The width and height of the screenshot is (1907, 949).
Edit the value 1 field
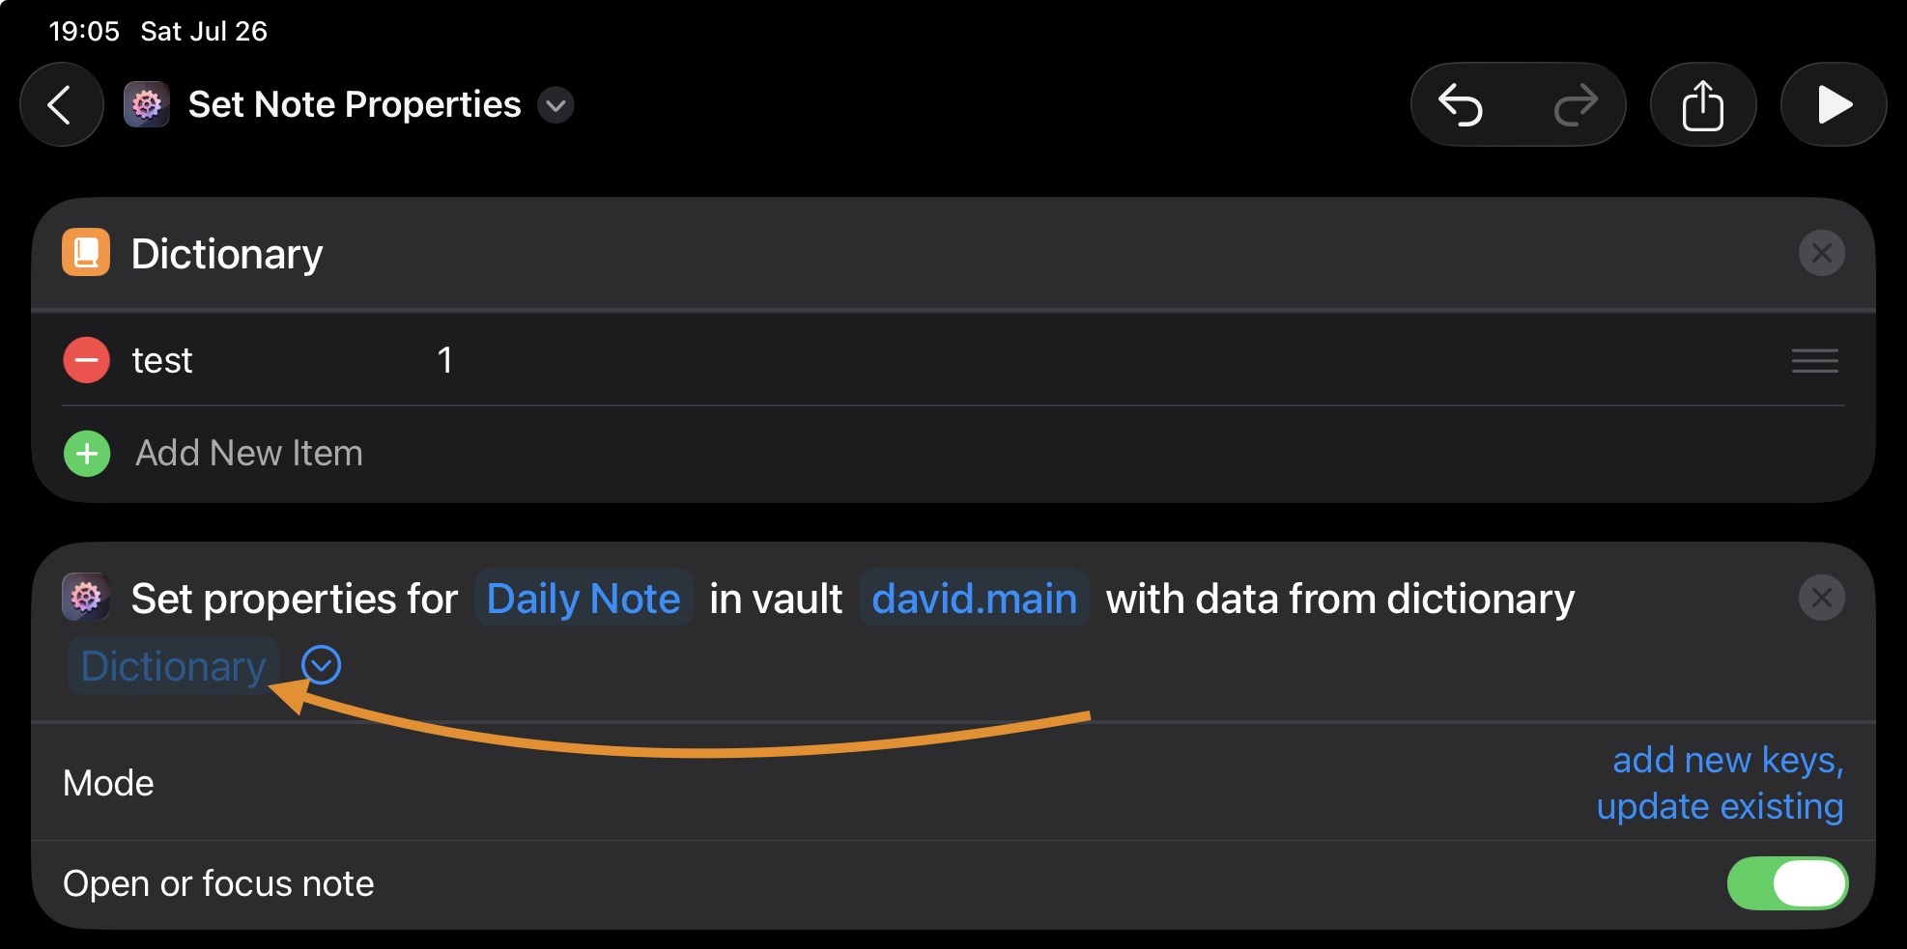(444, 361)
